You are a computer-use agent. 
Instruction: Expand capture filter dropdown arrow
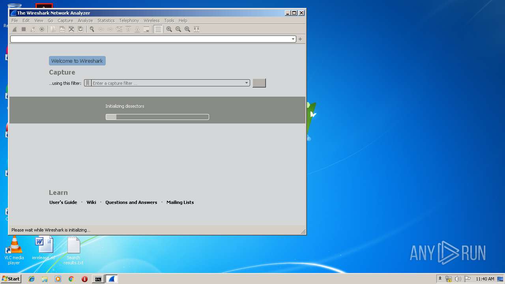coord(247,83)
